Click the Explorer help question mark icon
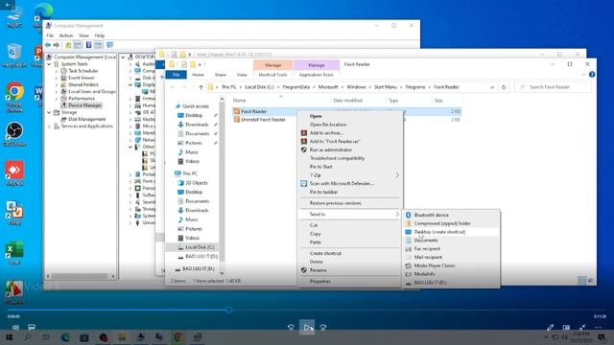Screen dimensions: 614x345 tap(592, 75)
